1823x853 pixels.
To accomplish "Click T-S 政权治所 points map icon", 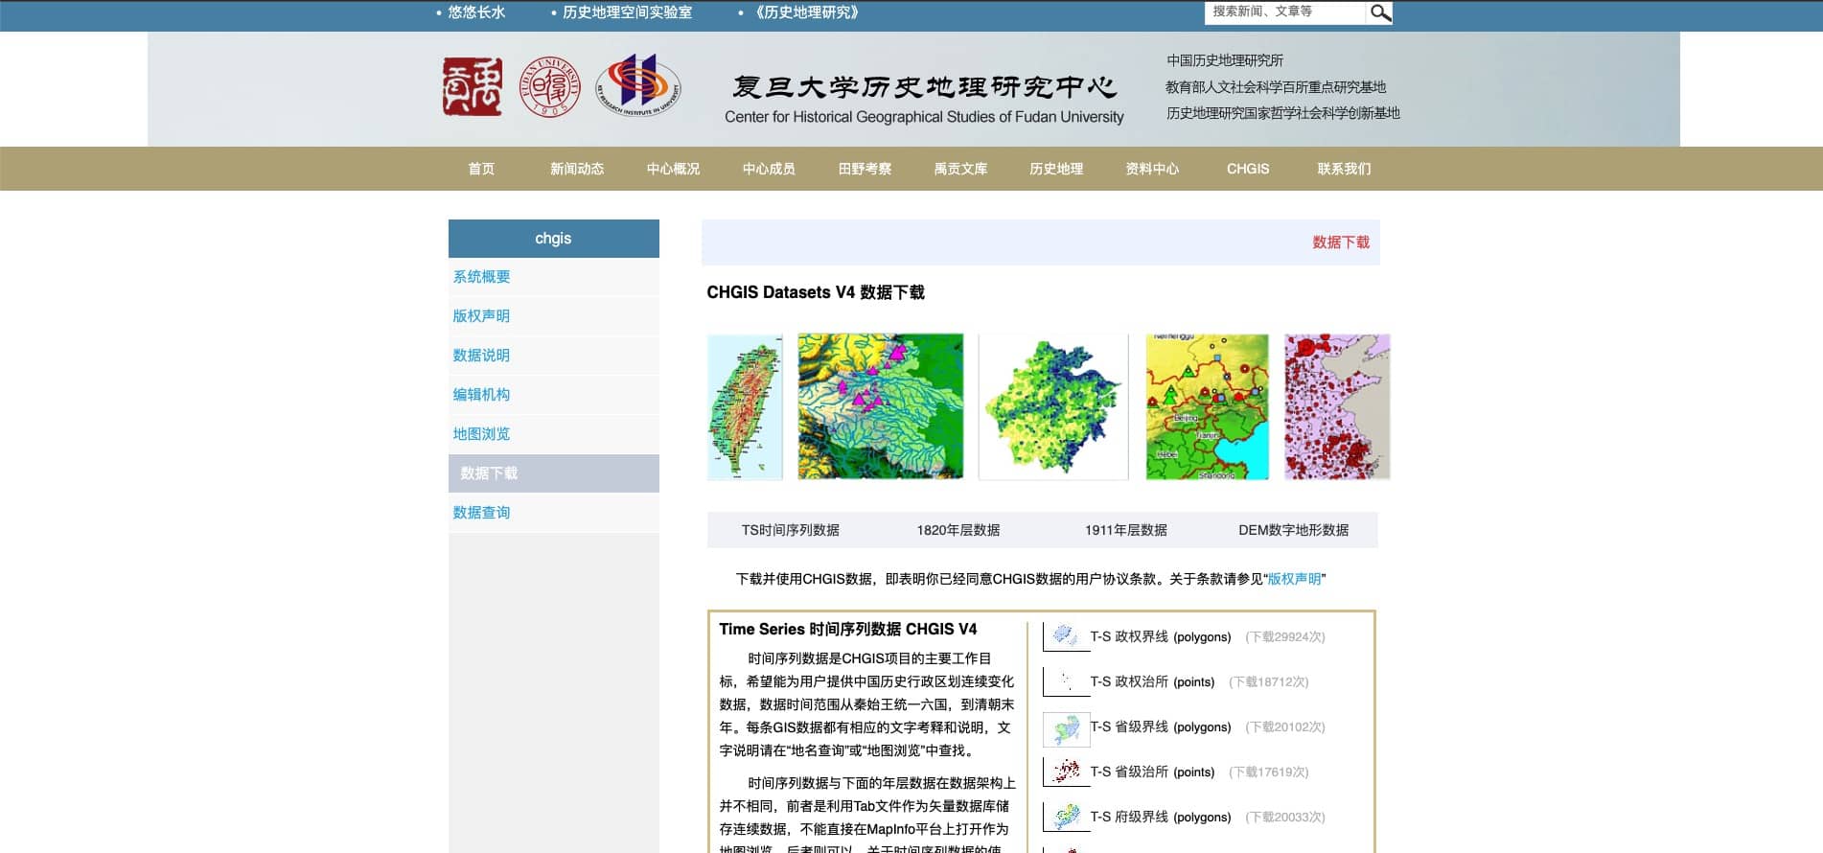I will point(1065,681).
